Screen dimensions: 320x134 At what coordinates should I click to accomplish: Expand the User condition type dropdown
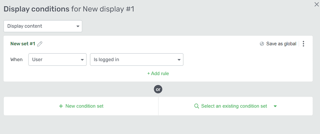click(57, 60)
